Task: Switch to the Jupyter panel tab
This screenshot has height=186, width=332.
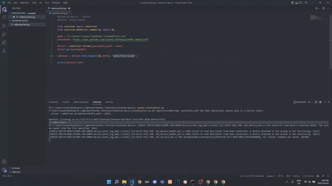Action: coord(109,102)
